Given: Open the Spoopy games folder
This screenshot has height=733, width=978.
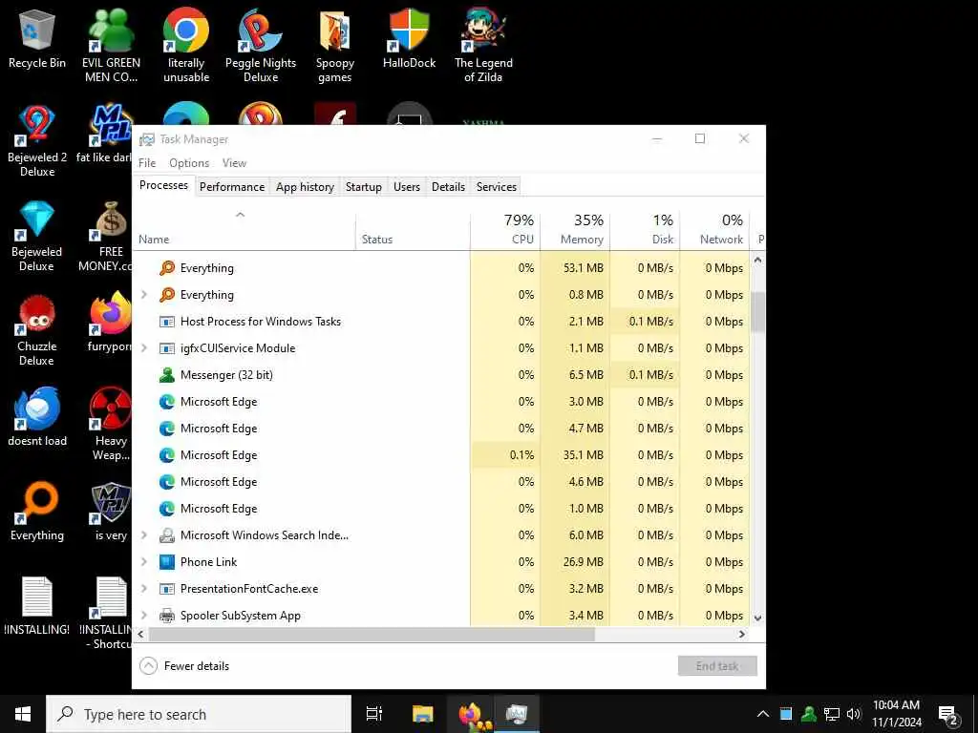Looking at the screenshot, I should pos(335,45).
